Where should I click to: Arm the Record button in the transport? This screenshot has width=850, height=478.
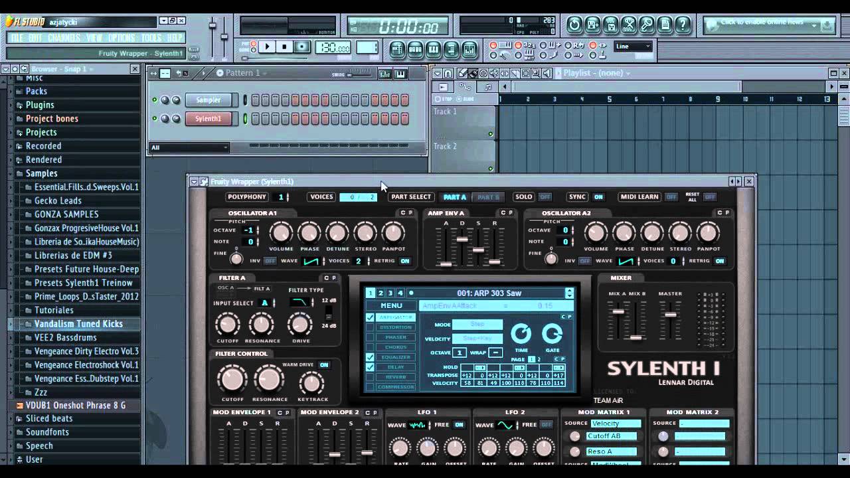point(302,47)
